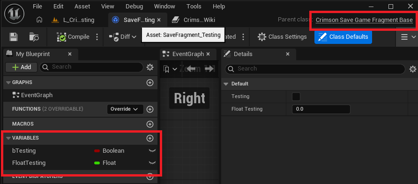The height and width of the screenshot is (184, 418).
Task: Open the functions Override dropdown
Action: pyautogui.click(x=125, y=109)
